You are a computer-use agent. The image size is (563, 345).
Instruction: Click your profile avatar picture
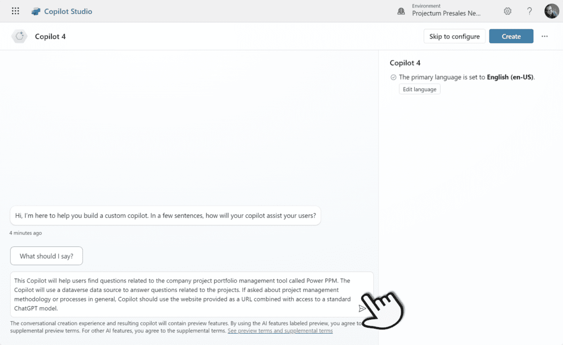551,11
